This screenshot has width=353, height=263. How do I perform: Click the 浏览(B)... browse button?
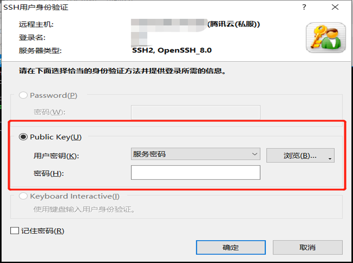(x=300, y=155)
